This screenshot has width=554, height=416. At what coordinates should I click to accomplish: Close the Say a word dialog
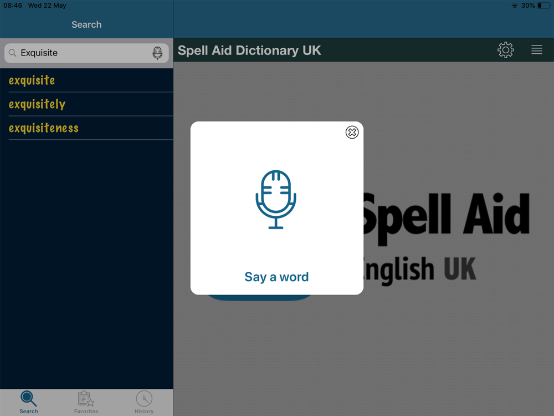(x=352, y=133)
